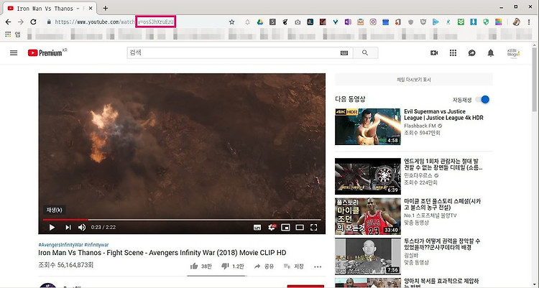The height and width of the screenshot is (288, 539).
Task: Go back to previous page
Action: coord(8,22)
